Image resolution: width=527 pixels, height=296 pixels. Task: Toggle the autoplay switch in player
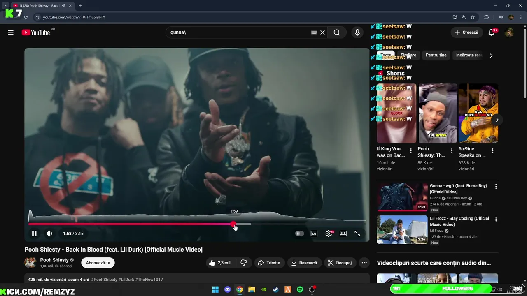pyautogui.click(x=299, y=234)
